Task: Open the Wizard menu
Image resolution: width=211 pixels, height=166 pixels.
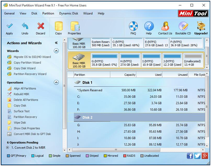Action: 88,14
